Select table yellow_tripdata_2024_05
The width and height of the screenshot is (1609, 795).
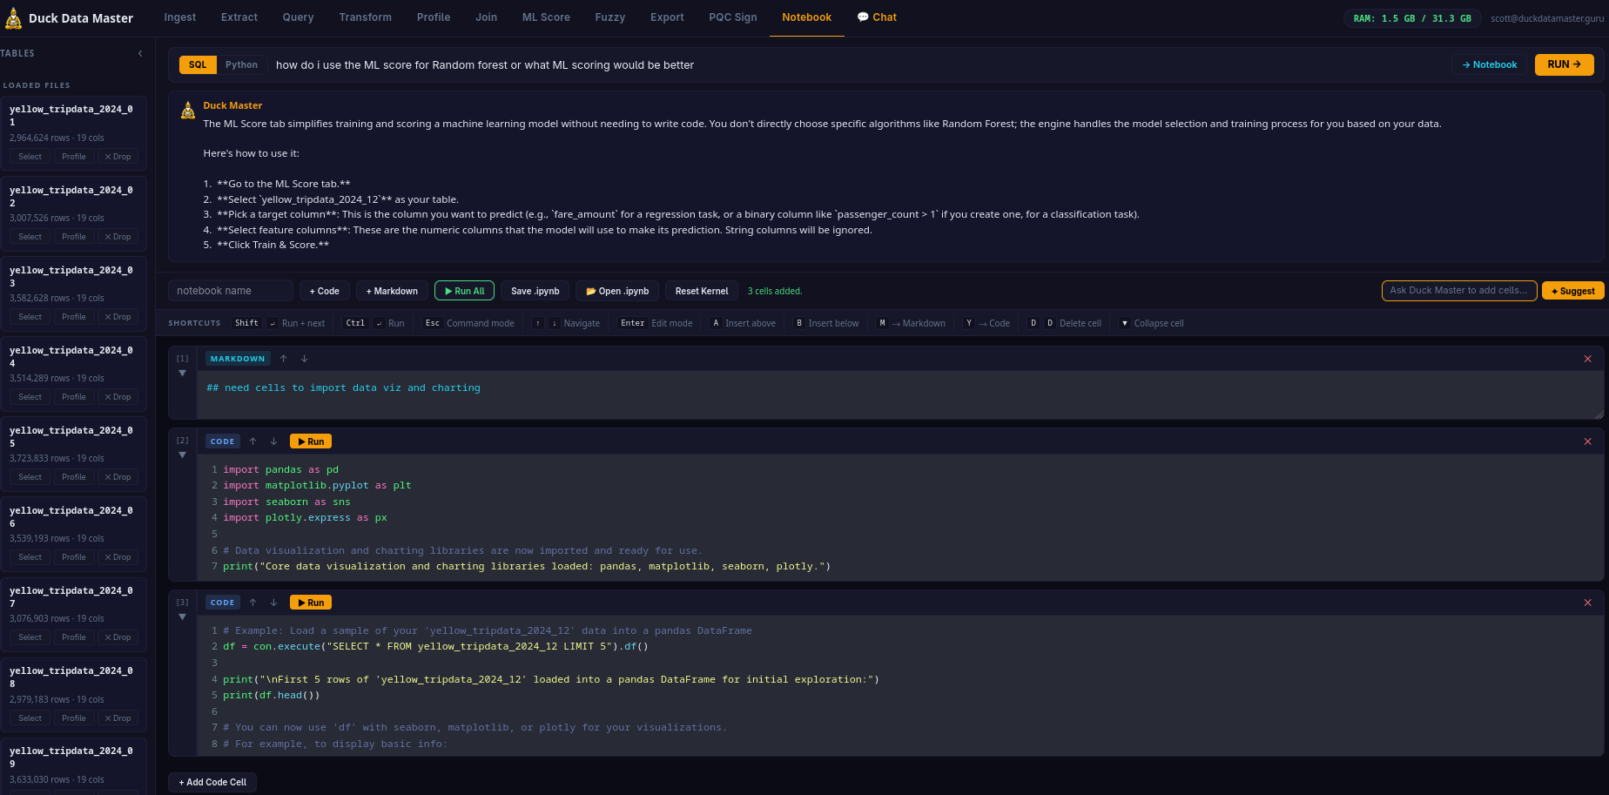(x=30, y=477)
